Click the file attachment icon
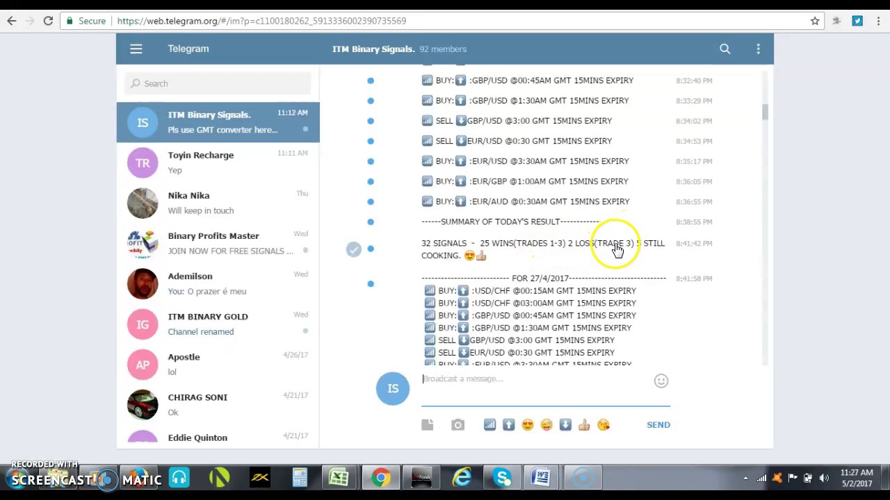The width and height of the screenshot is (890, 500). click(427, 425)
